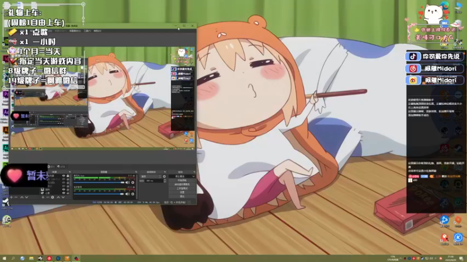Add a new source with the plus icon

(43, 197)
